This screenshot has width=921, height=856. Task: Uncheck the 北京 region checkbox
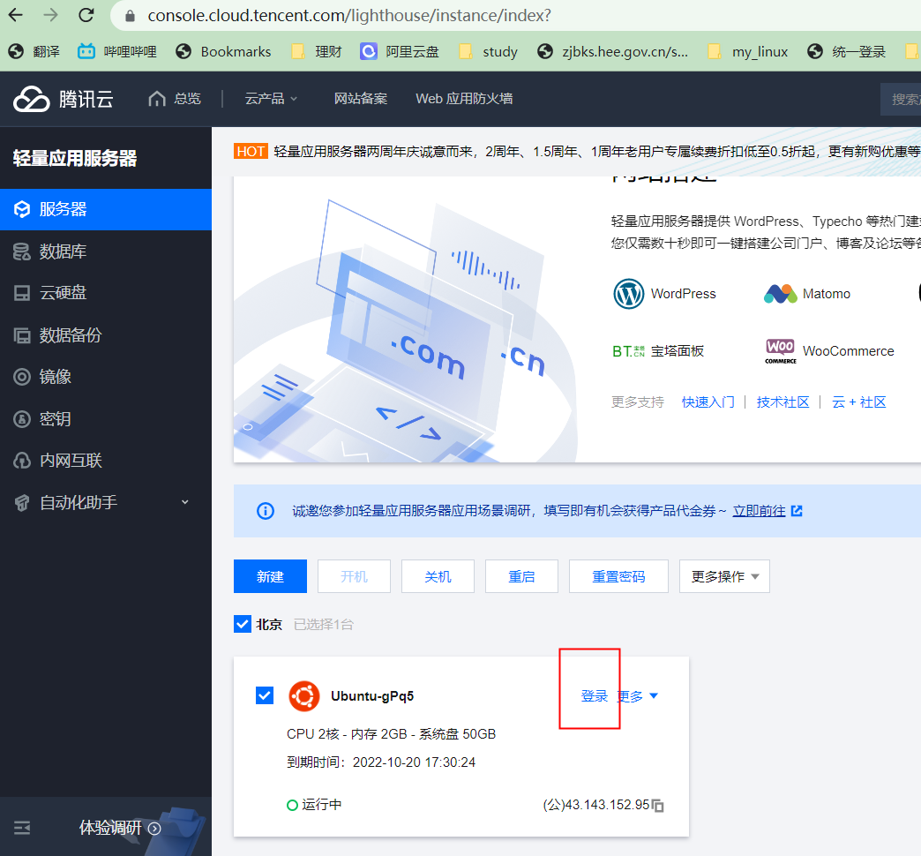click(243, 624)
